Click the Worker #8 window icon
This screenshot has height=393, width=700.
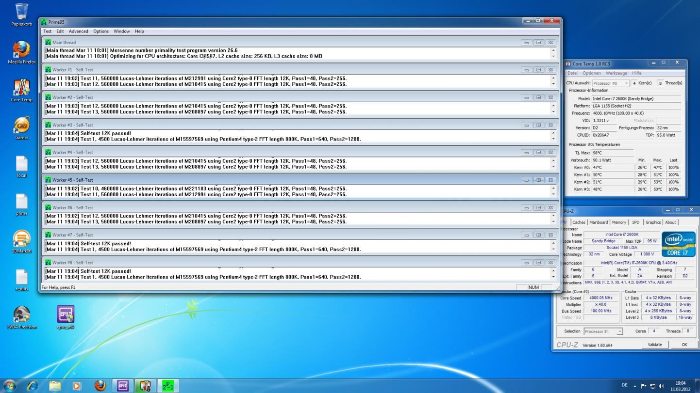[48, 263]
